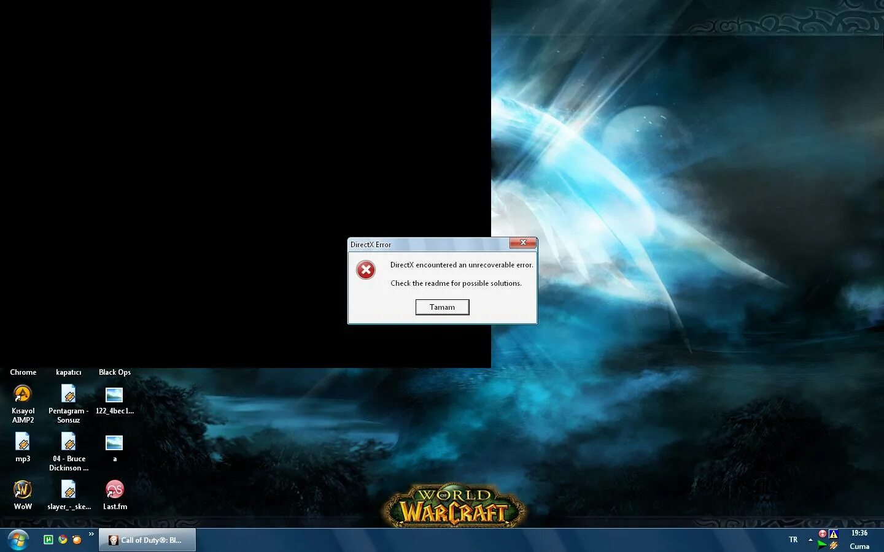884x552 pixels.
Task: Click 'Check the readme for possible solutions.' text
Action: coord(456,283)
